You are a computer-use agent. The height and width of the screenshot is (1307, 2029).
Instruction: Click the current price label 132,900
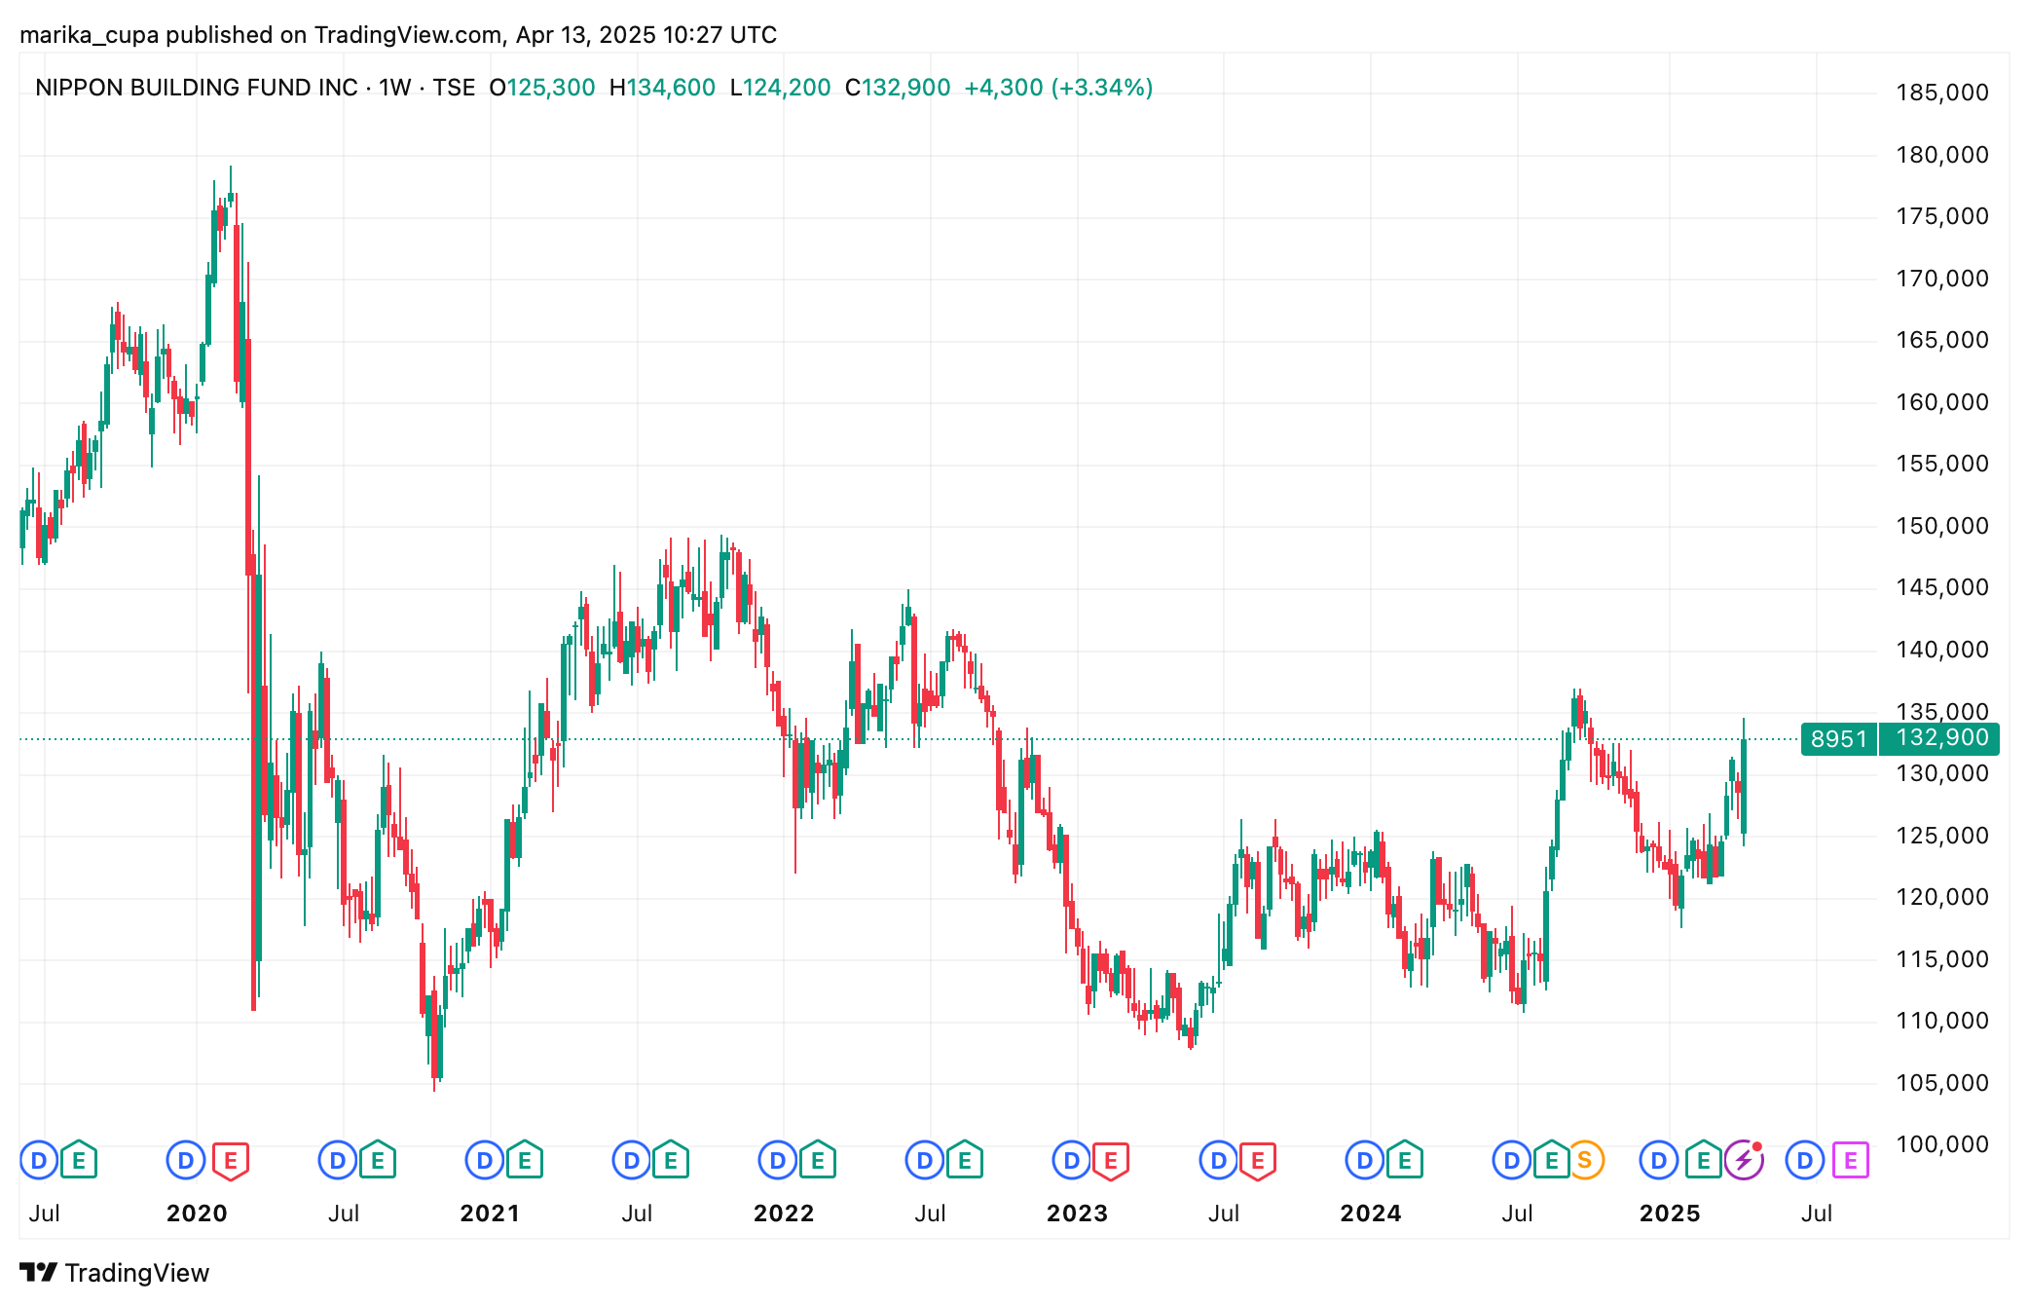(x=1939, y=738)
